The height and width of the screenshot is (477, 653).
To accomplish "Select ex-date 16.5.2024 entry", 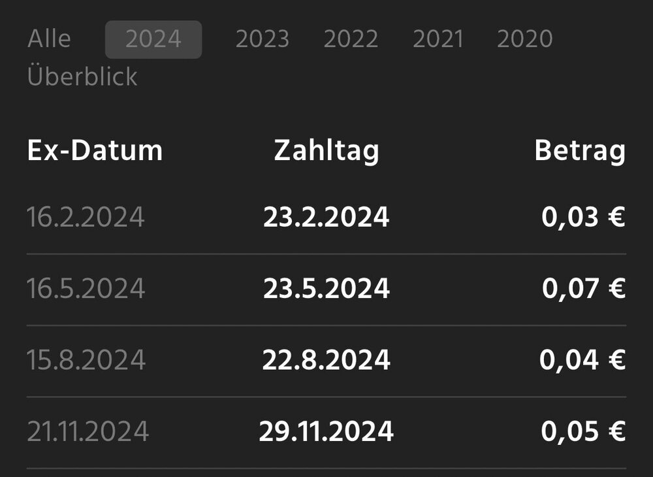I will [86, 289].
